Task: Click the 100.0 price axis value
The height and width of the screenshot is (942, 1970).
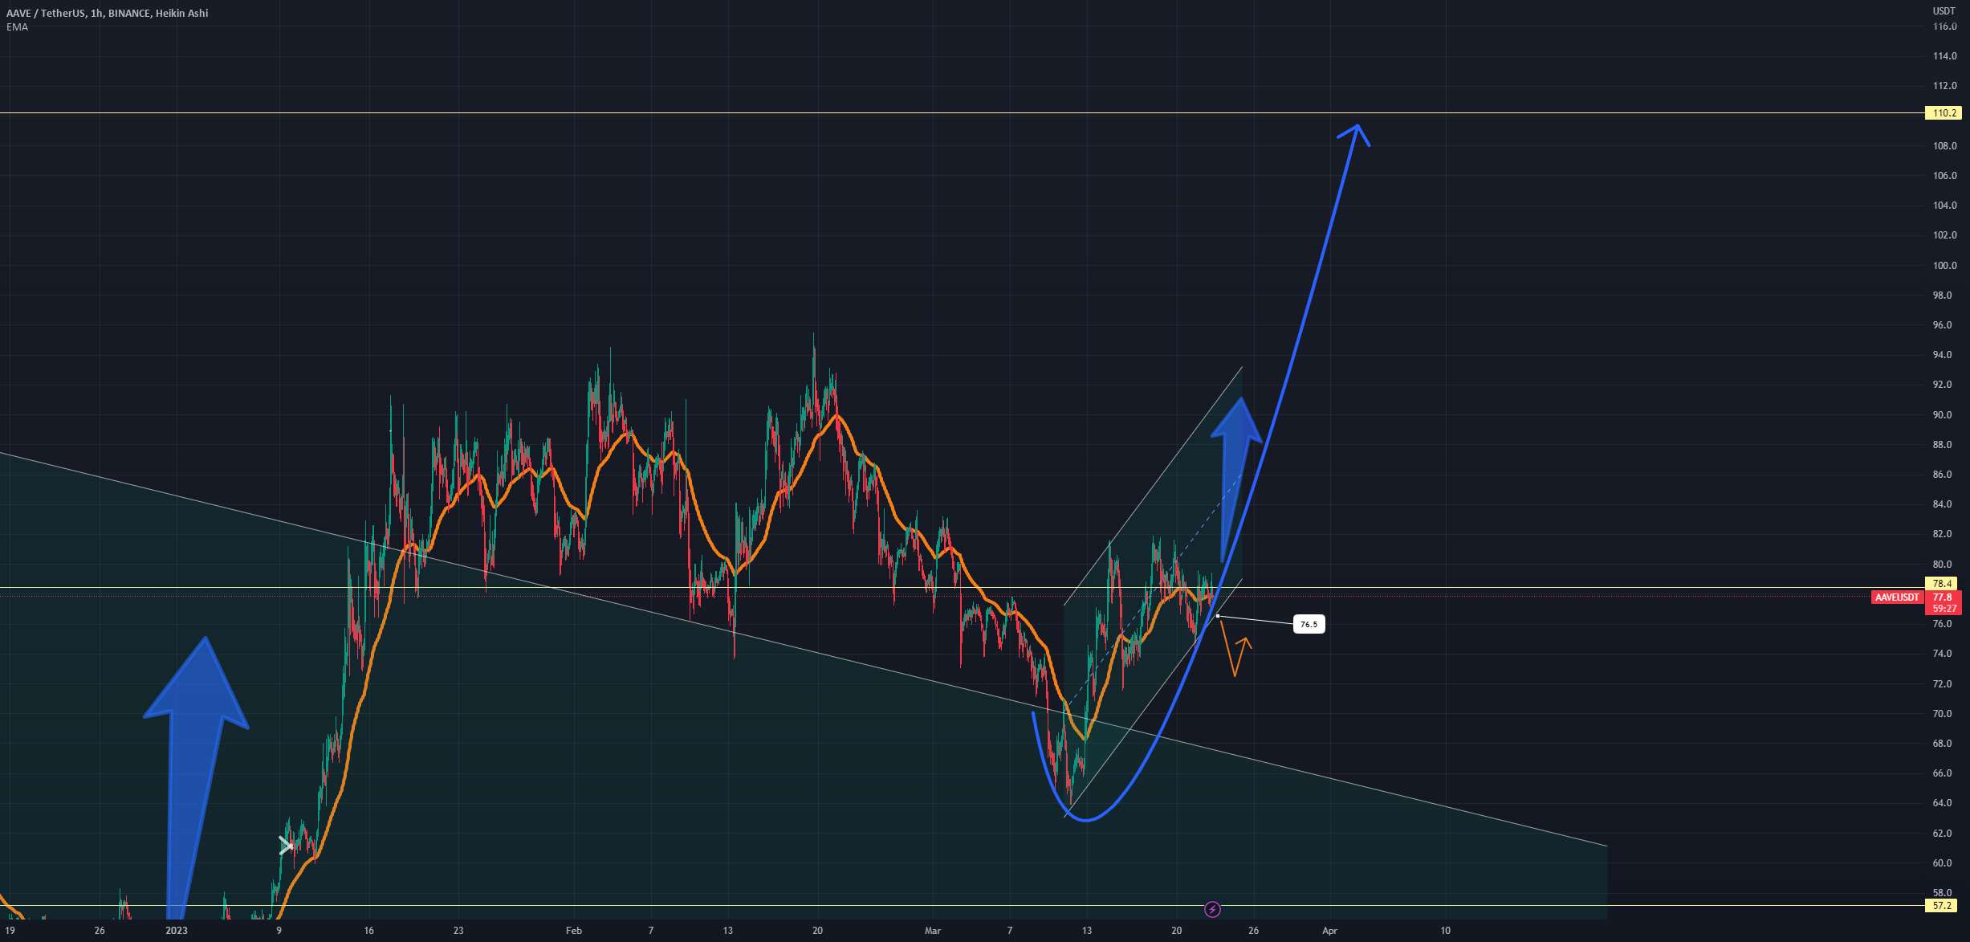Action: coord(1944,266)
